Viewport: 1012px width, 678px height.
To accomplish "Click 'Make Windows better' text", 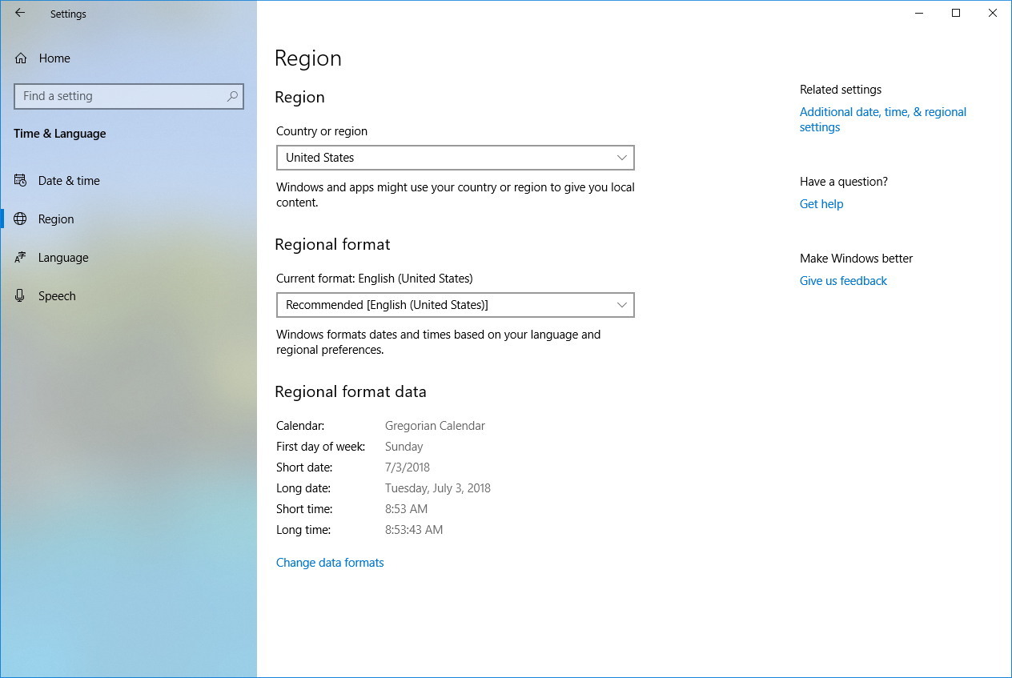I will tap(856, 259).
